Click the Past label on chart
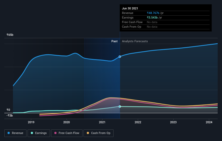The width and height of the screenshot is (222, 141). pyautogui.click(x=114, y=41)
